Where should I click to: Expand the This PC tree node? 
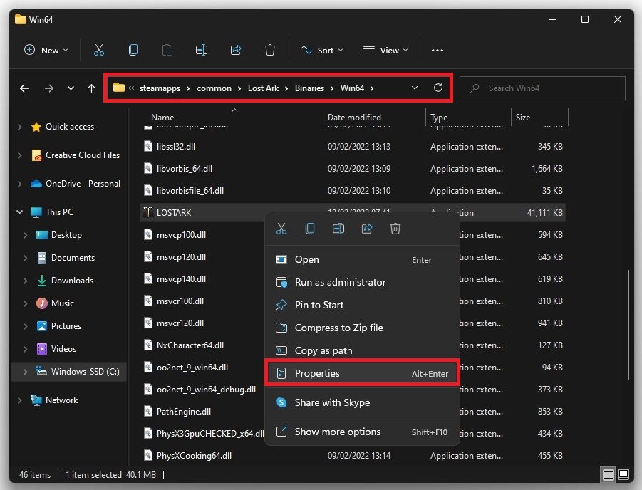[21, 212]
